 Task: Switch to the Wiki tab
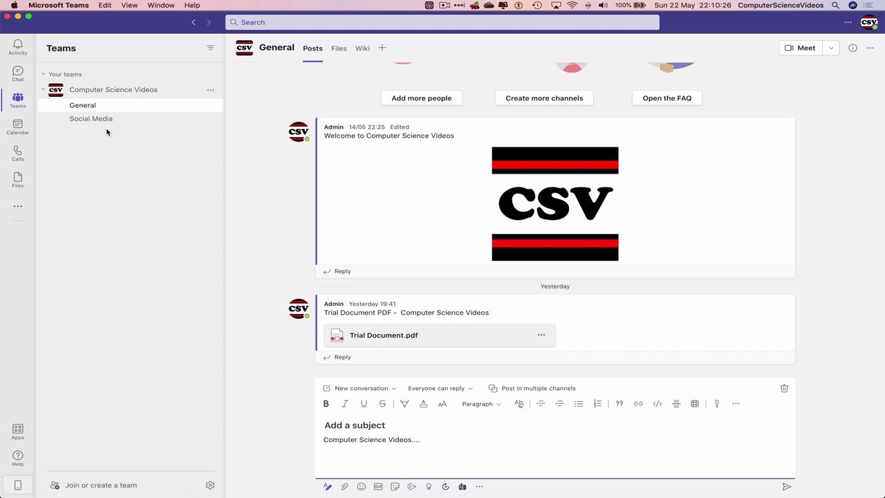[x=362, y=48]
